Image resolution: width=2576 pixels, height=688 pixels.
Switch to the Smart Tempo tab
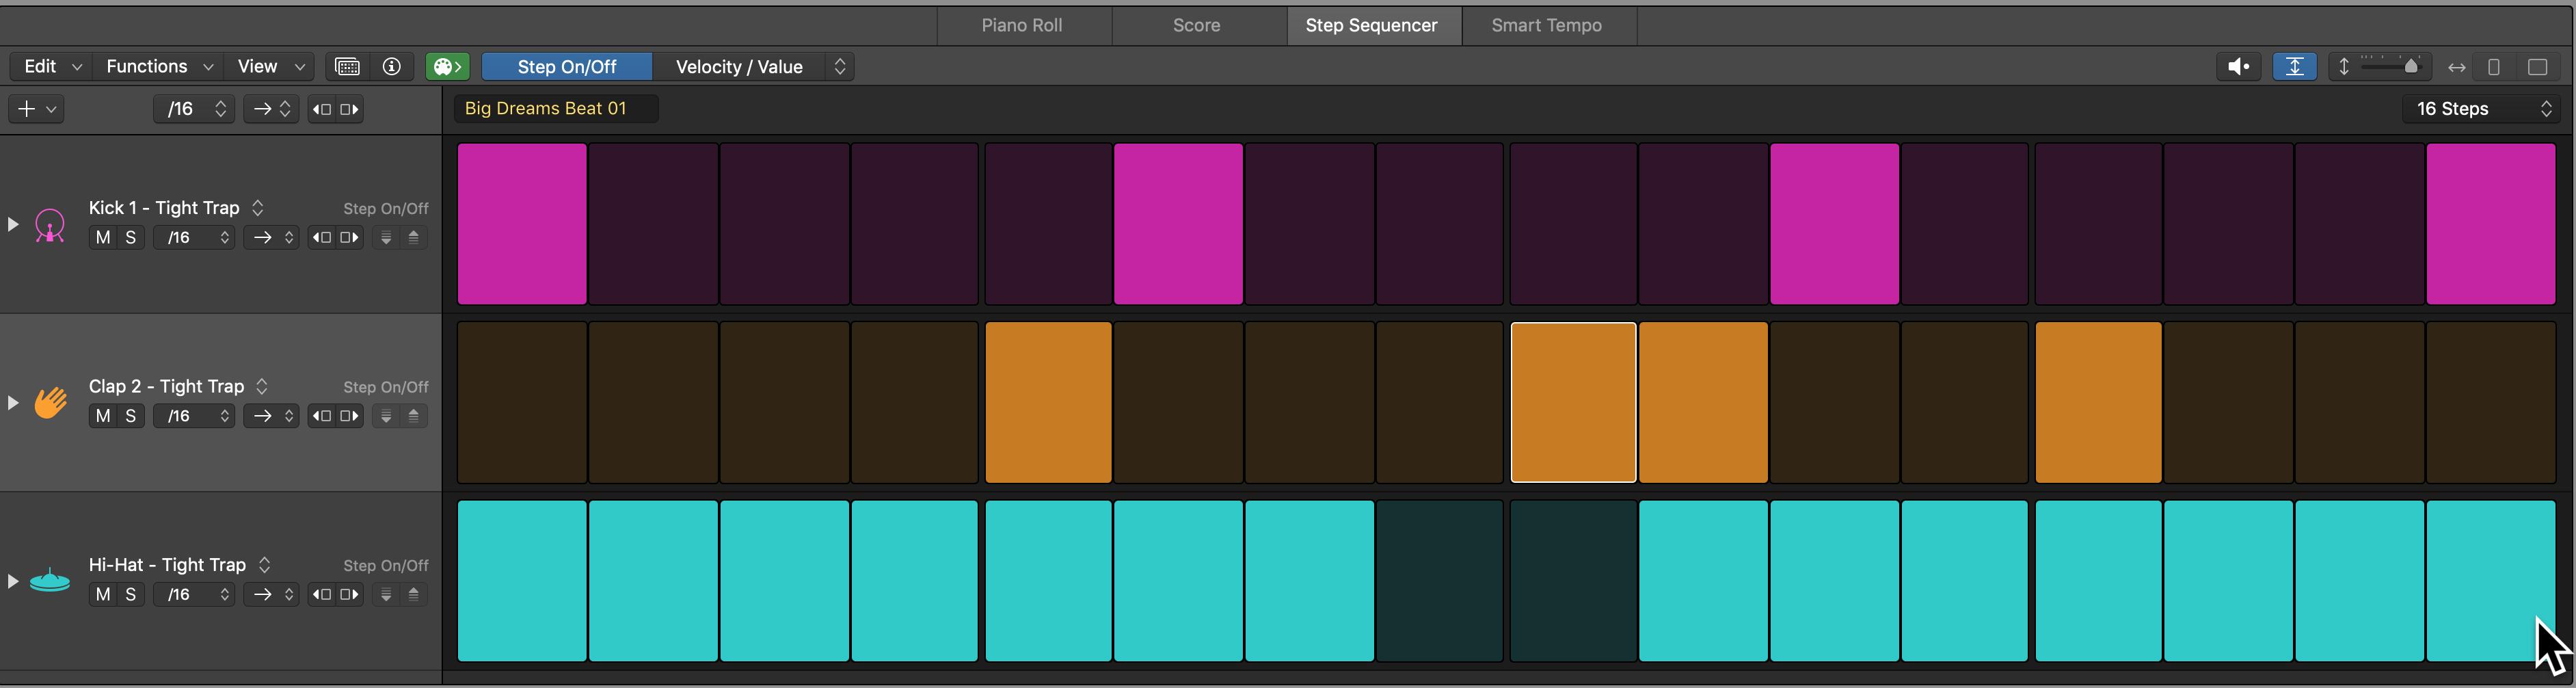(1547, 25)
